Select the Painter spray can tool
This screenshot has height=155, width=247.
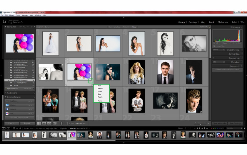pyautogui.click(x=61, y=123)
